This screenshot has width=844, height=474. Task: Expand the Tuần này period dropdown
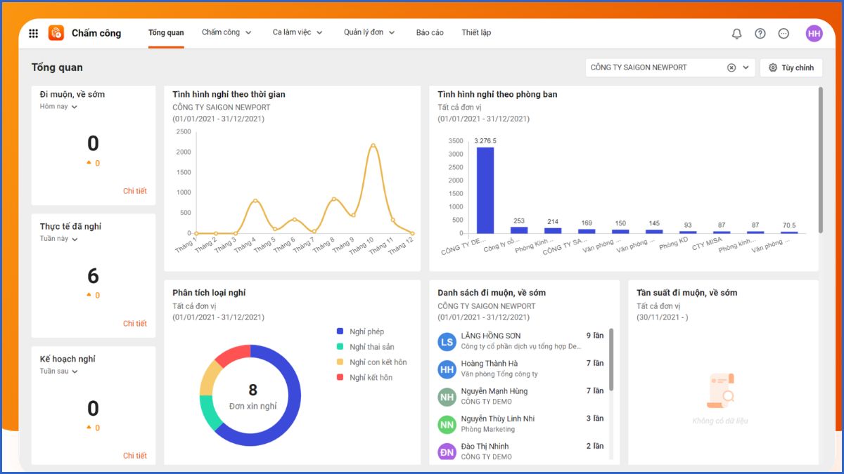click(x=59, y=239)
